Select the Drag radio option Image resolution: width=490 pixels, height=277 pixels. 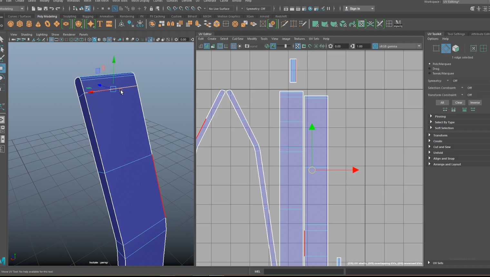(430, 69)
